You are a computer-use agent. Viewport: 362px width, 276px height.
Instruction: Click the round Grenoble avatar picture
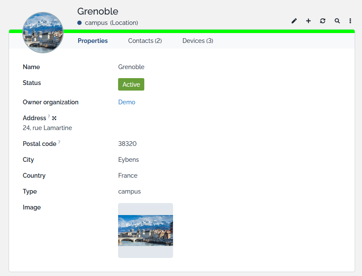click(x=43, y=33)
